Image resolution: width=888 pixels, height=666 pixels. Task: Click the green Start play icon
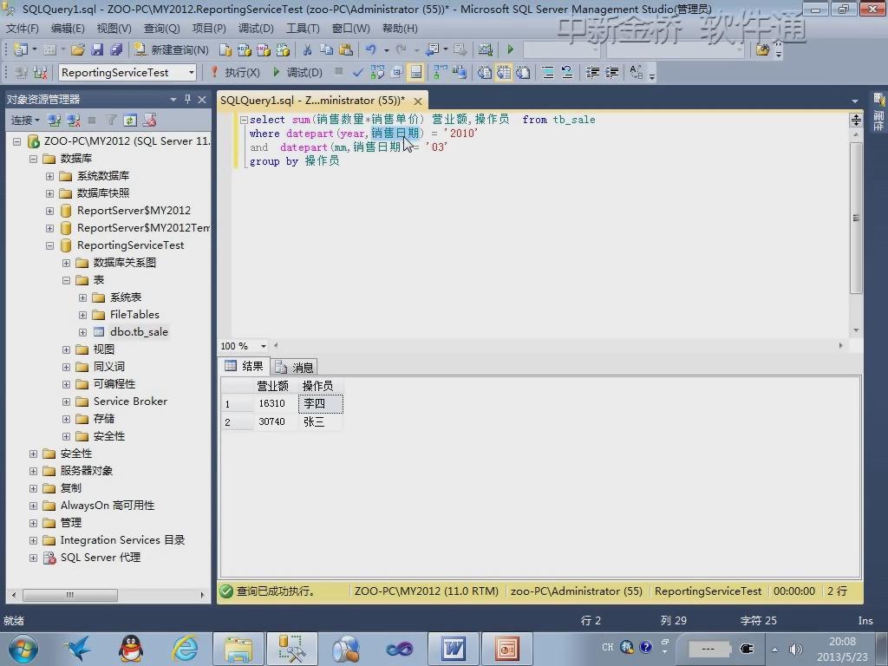tap(510, 49)
